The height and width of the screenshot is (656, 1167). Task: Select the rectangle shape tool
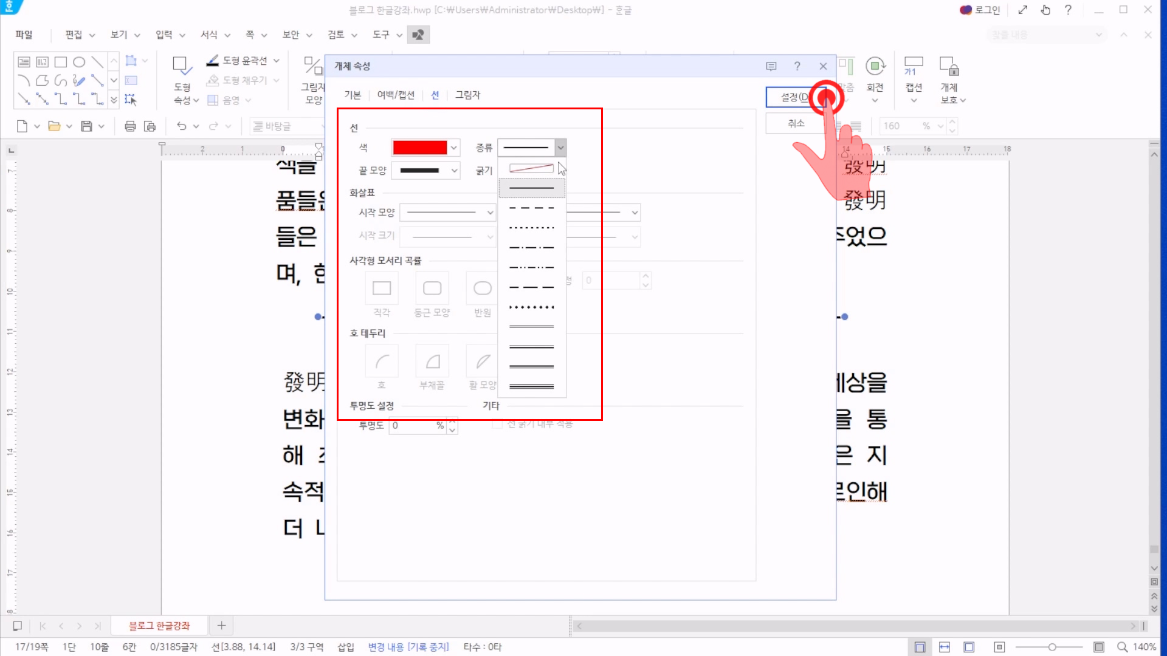point(61,62)
